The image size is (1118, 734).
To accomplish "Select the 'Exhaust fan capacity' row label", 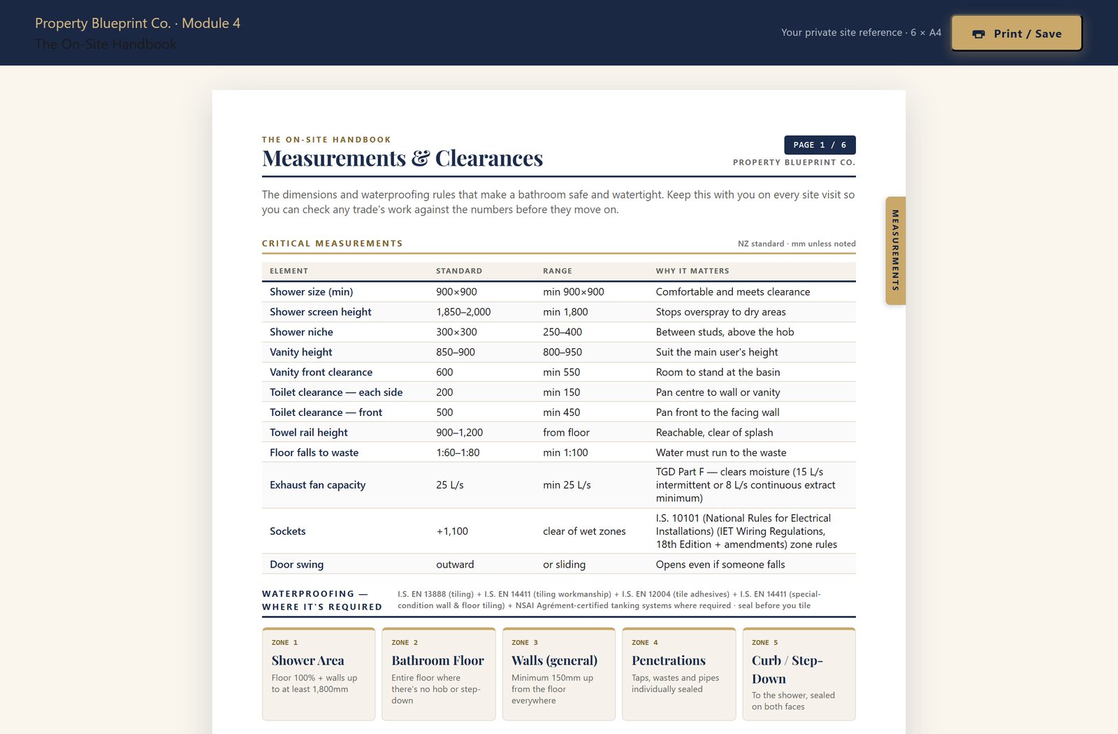I will click(318, 485).
